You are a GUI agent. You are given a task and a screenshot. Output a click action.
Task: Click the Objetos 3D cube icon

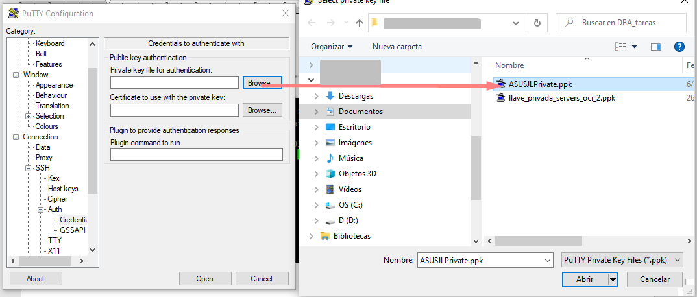coord(330,174)
